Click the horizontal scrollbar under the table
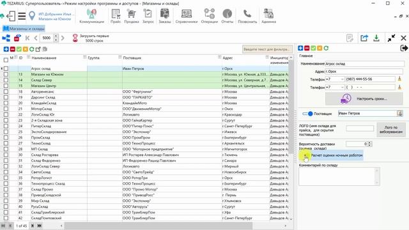 pos(158,226)
